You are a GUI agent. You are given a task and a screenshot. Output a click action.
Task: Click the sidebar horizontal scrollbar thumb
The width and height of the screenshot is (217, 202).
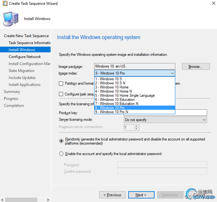21,200
